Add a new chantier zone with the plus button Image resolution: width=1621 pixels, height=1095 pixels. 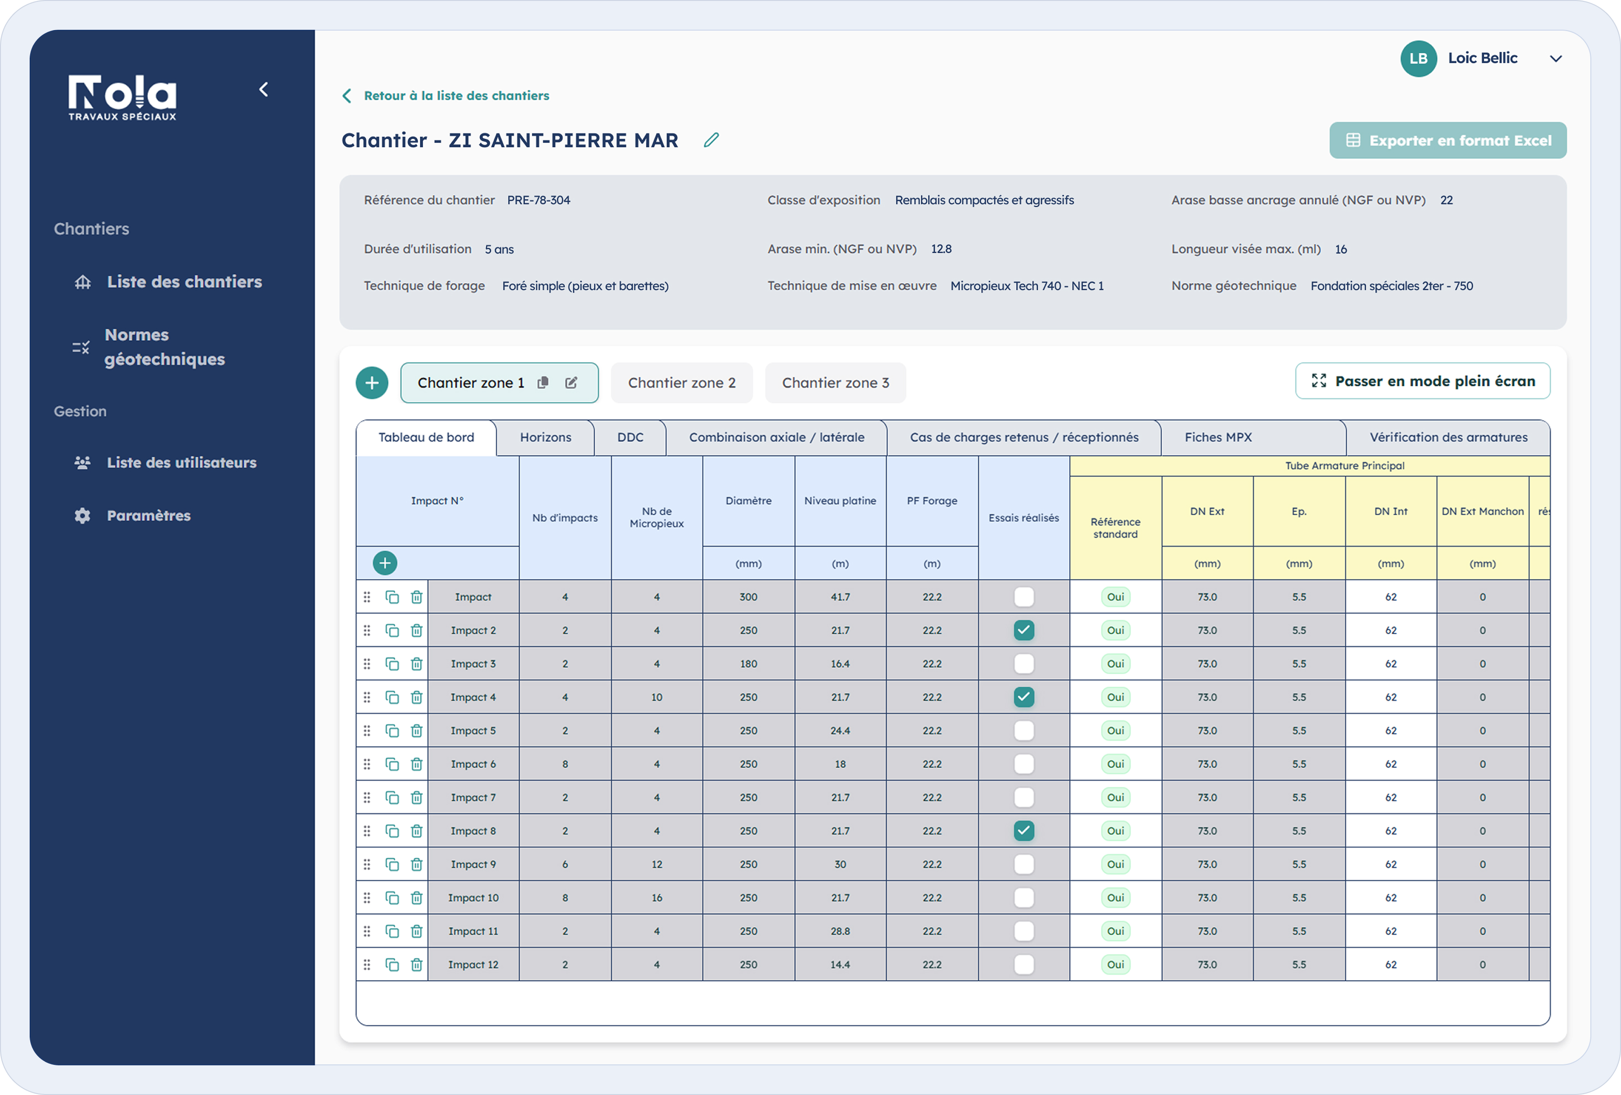[x=372, y=382]
